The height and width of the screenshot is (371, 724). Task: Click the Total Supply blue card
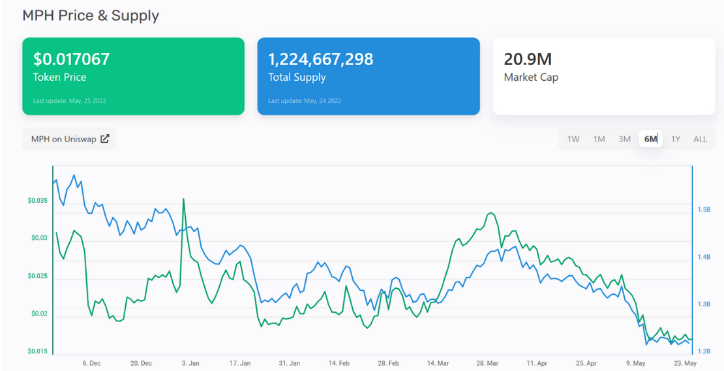369,76
